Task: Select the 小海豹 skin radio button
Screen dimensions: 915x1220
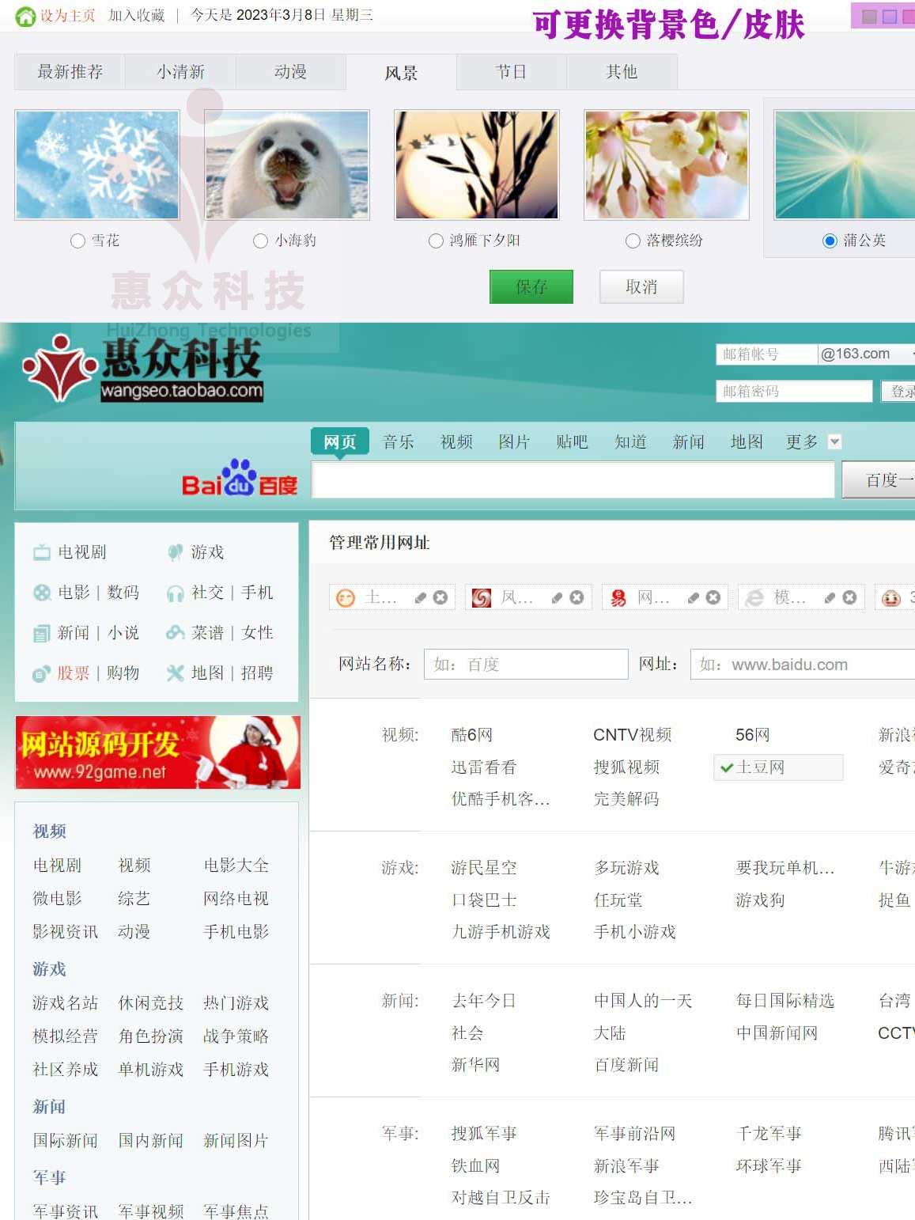Action: 260,241
